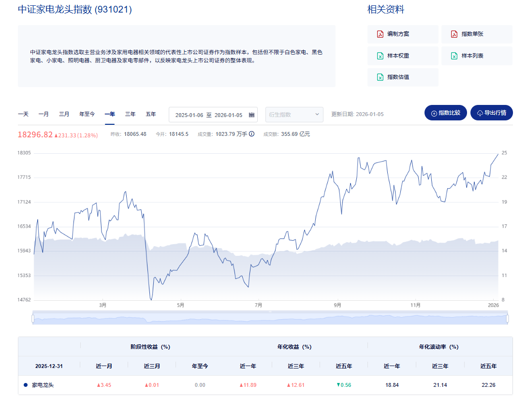Screen dimensions: 527x397
Task: Click the end date 2026-01-05 field
Action: coord(228,115)
